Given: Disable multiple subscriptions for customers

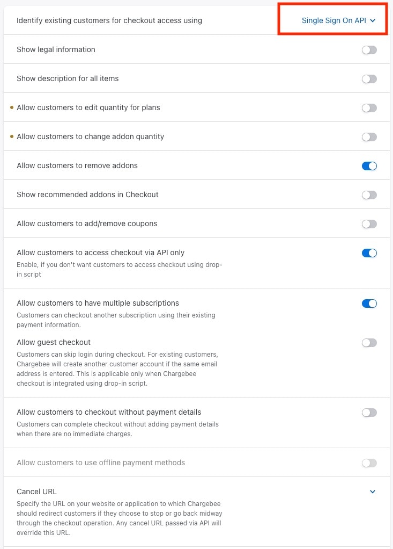Looking at the screenshot, I should point(369,303).
